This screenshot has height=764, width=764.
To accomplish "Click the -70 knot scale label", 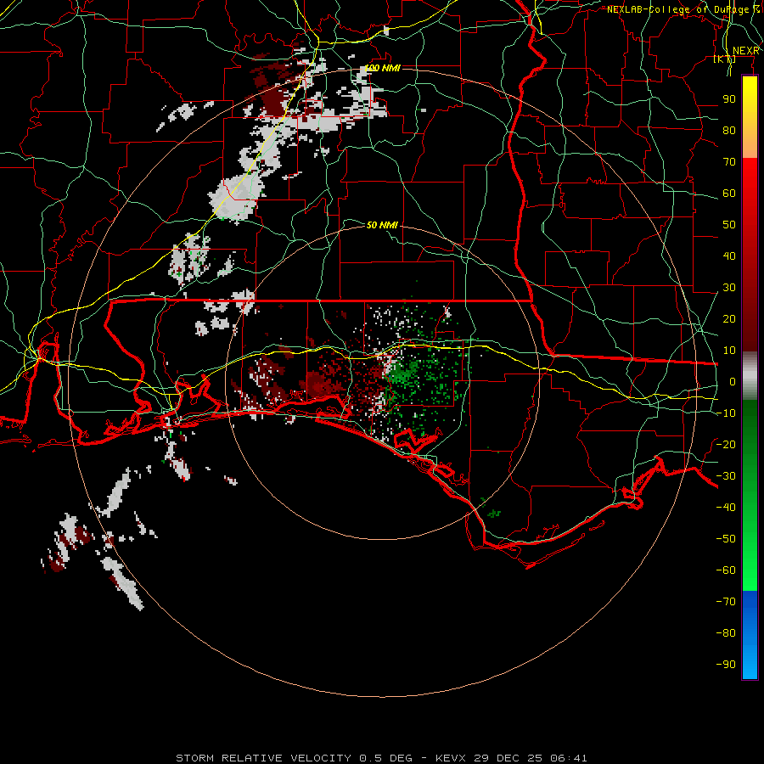I will tap(726, 602).
